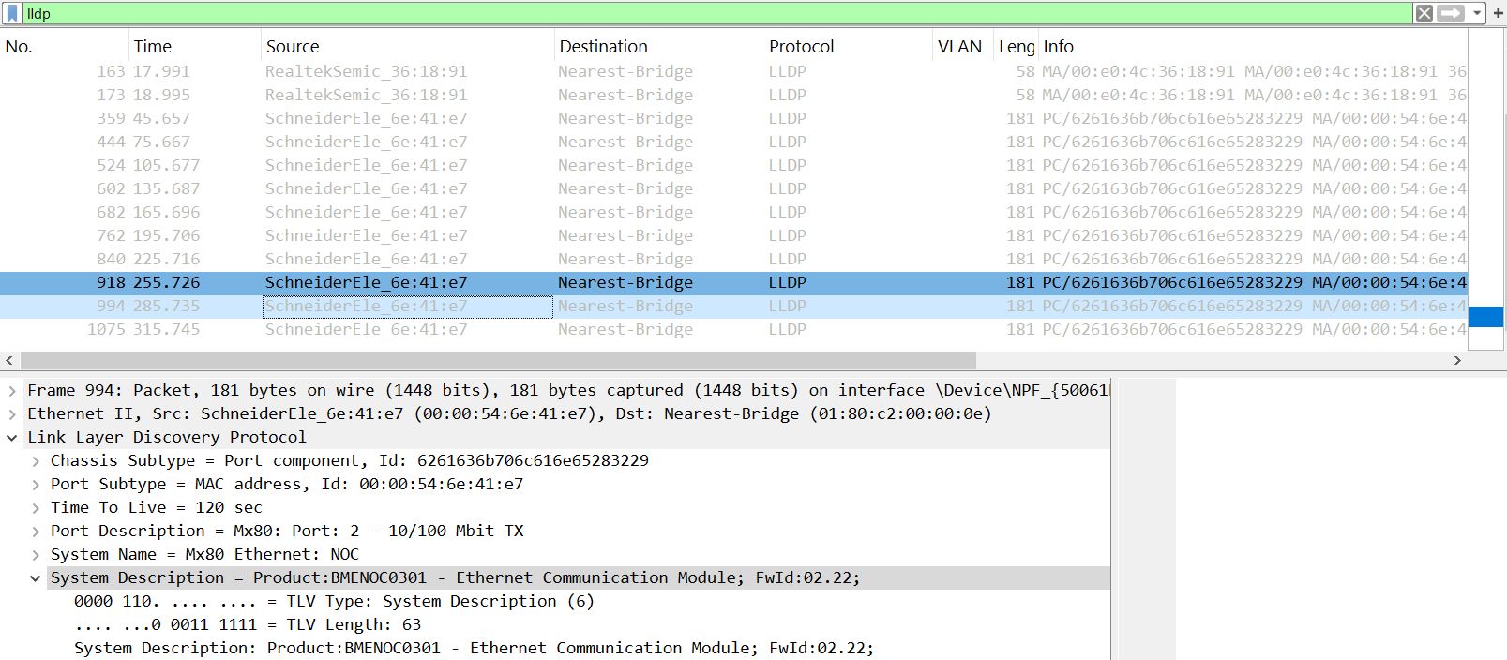Viewport: 1507px width, 660px height.
Task: Expand the Chassis Subtype node
Action: pos(36,460)
